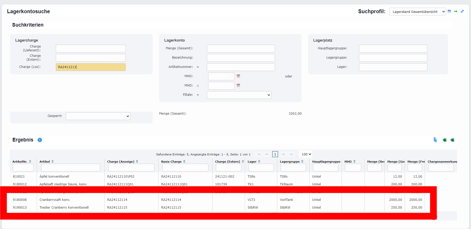Open the Suchprofil dropdown

417,12
